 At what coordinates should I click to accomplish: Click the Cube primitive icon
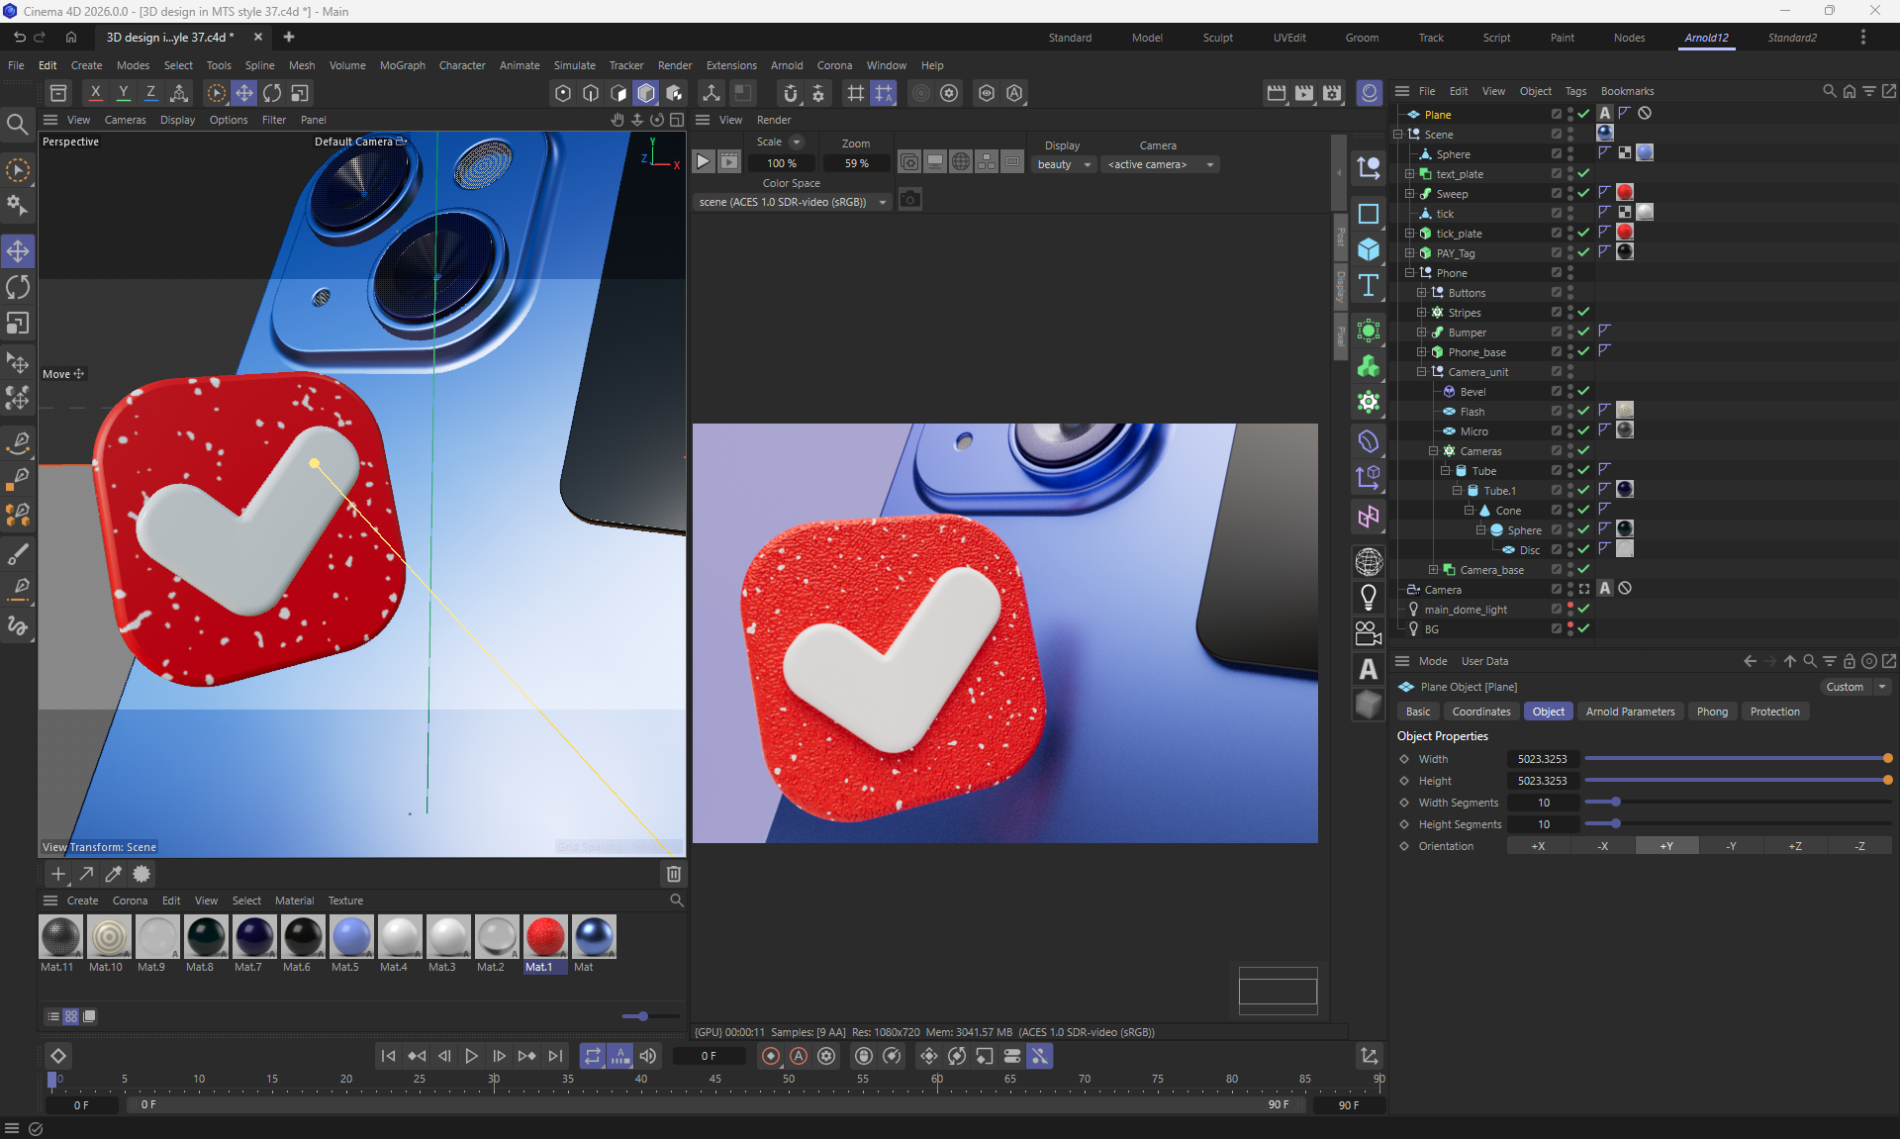(x=1369, y=249)
